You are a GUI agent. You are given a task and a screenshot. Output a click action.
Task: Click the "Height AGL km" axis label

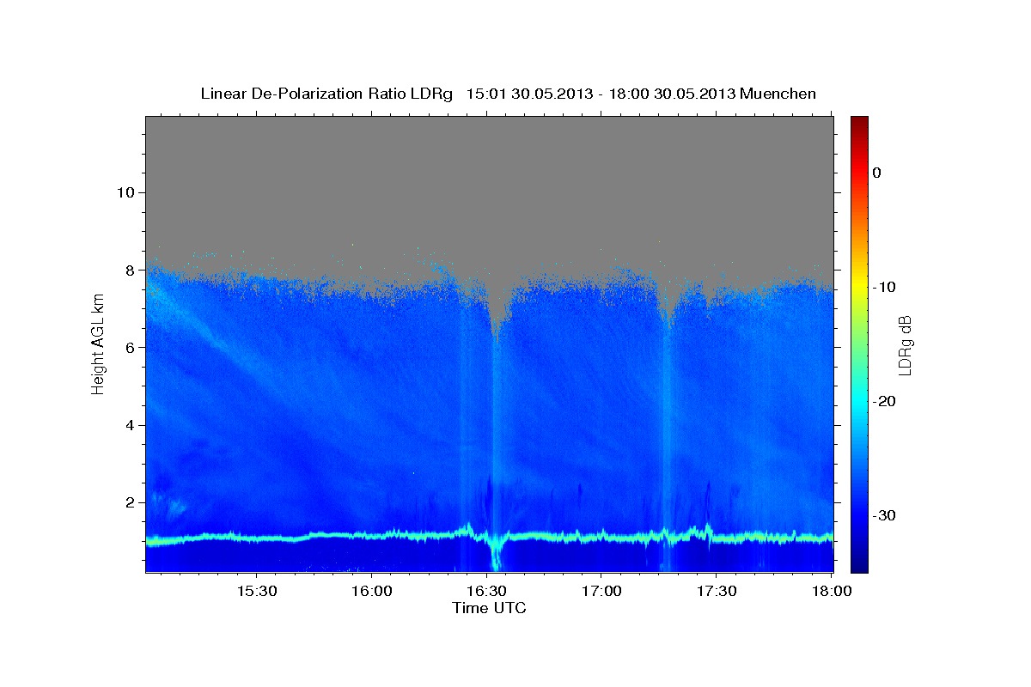click(x=98, y=343)
